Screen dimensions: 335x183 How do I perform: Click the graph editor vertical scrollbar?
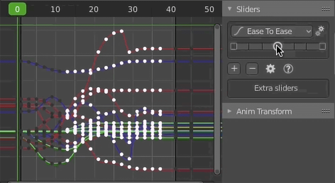(x=217, y=99)
